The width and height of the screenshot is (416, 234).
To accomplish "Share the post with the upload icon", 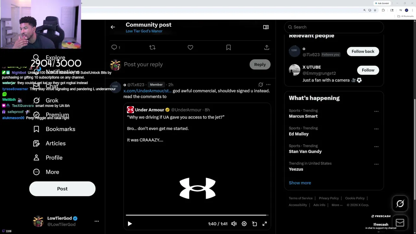I will coord(266,47).
